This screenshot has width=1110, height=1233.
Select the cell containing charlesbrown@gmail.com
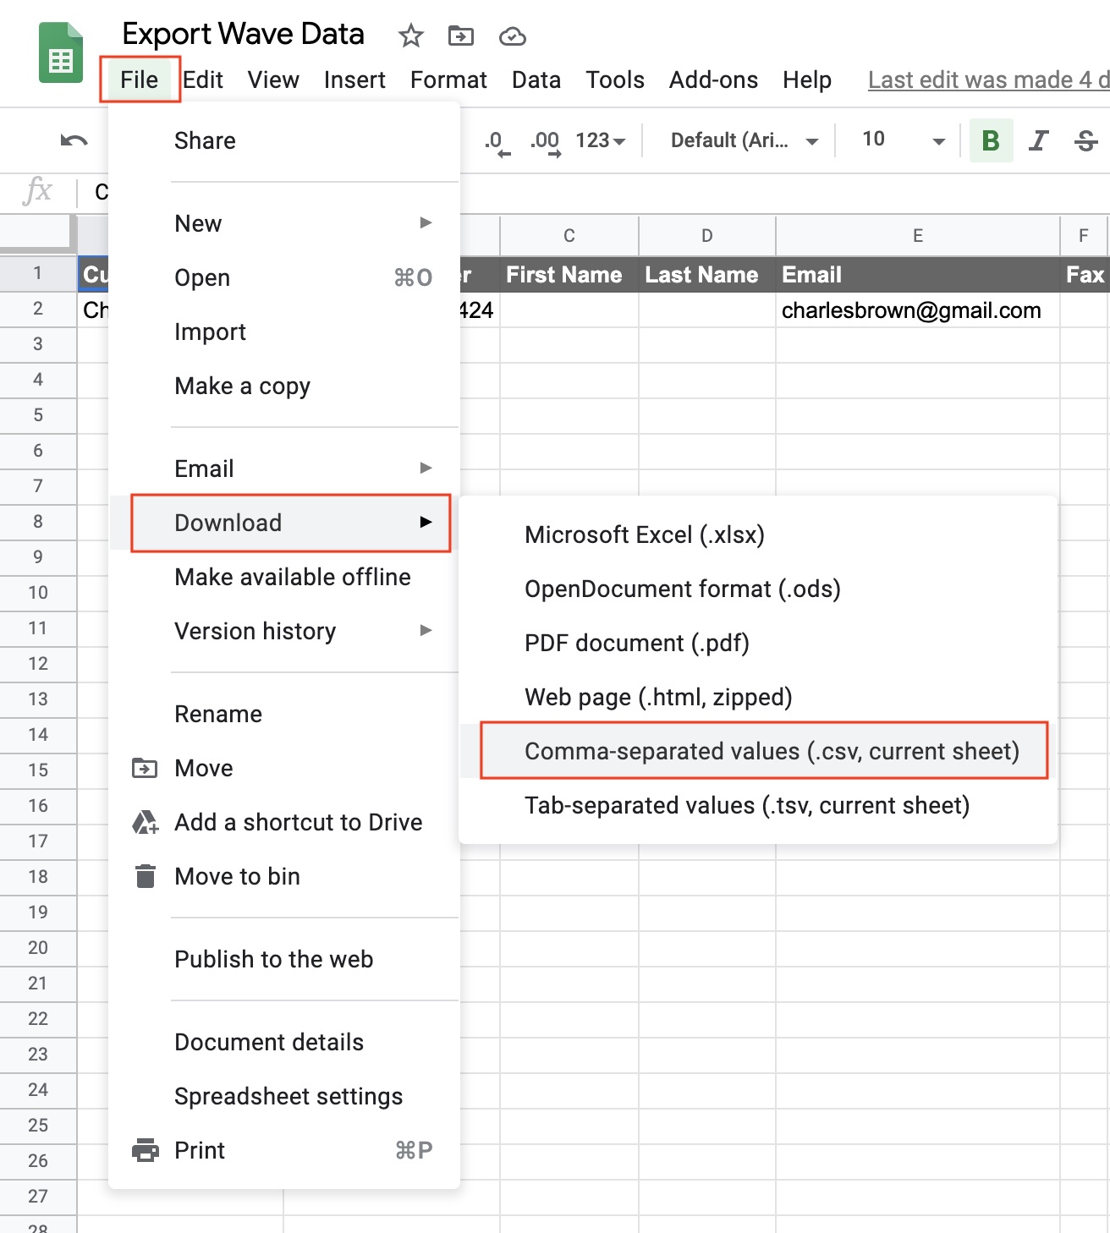click(911, 310)
